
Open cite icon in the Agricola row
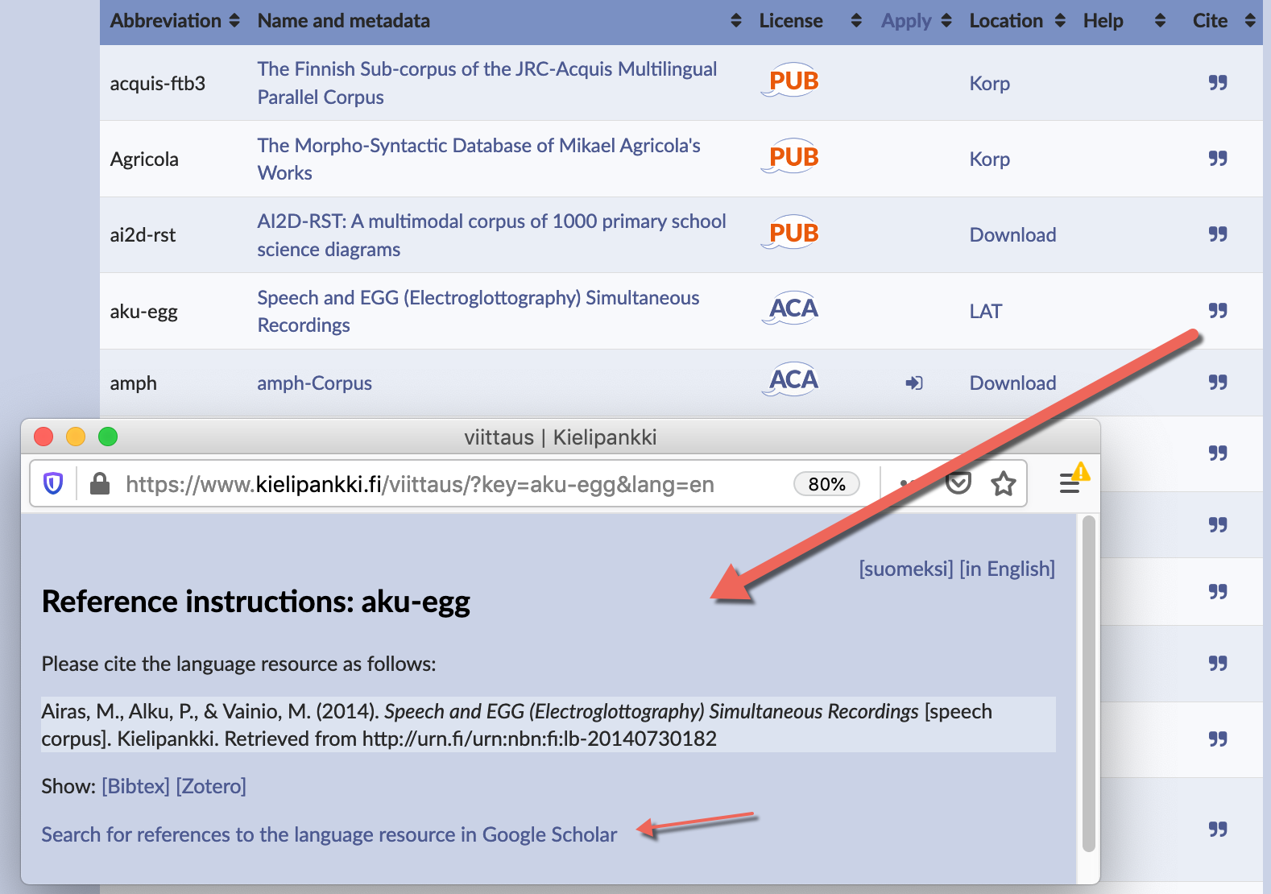(x=1217, y=159)
